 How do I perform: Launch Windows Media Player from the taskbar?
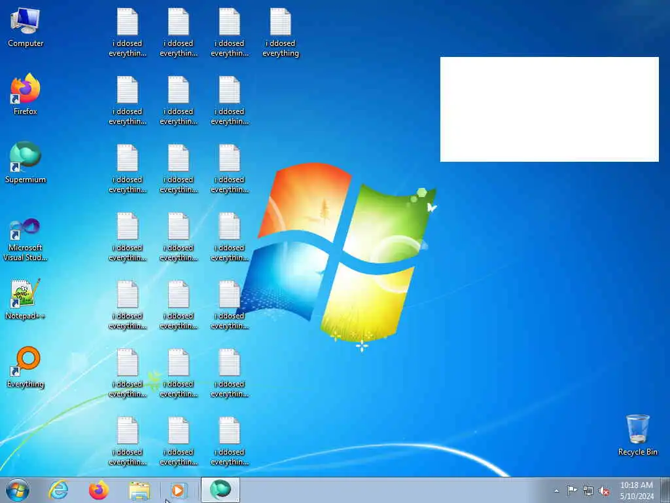tap(178, 490)
